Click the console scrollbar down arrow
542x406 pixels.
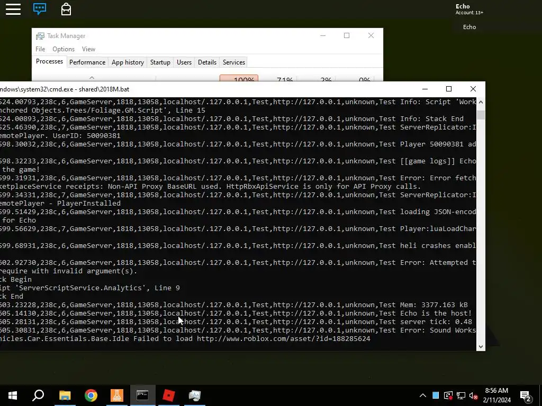tap(481, 346)
